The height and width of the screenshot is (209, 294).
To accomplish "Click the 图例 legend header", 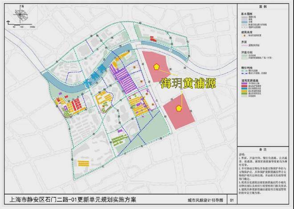I will click(x=263, y=7).
